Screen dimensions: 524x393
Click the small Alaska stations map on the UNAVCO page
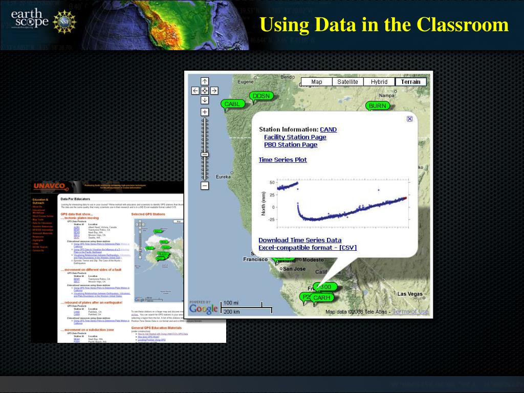pyautogui.click(x=159, y=260)
